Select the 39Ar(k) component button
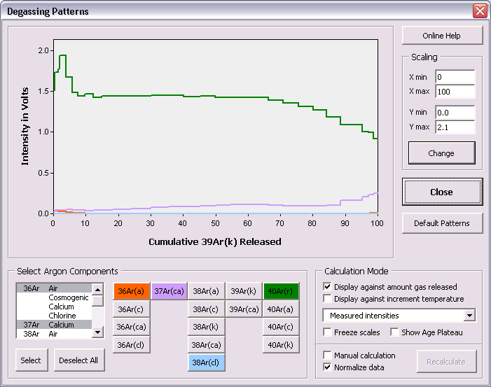 pos(243,291)
